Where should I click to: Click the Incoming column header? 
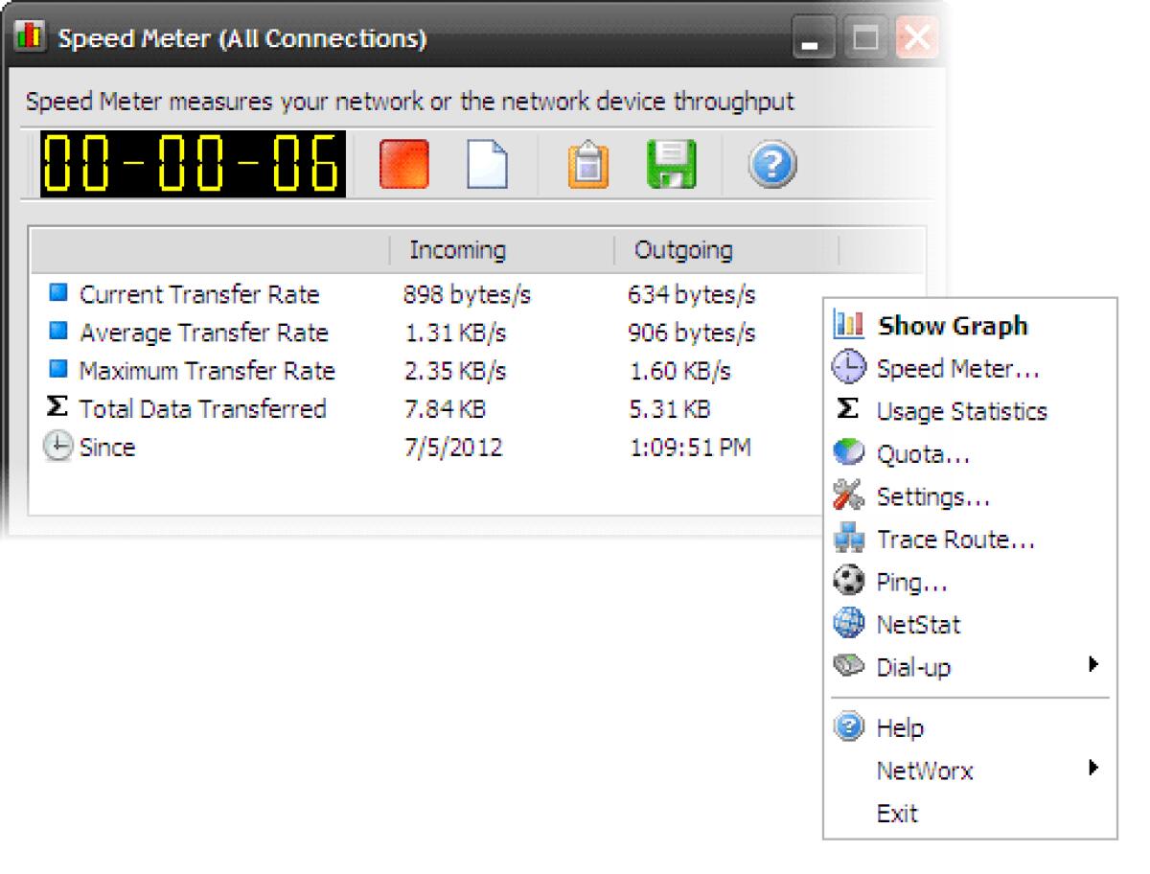(457, 249)
